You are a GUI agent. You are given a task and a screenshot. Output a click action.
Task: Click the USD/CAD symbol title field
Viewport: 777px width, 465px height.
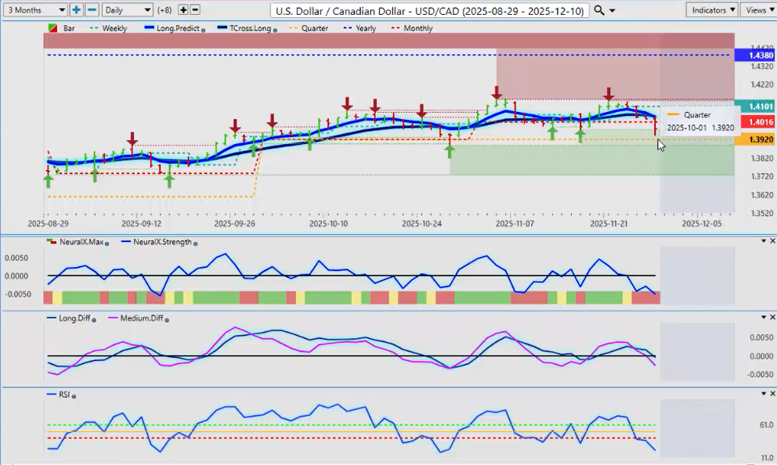click(429, 10)
